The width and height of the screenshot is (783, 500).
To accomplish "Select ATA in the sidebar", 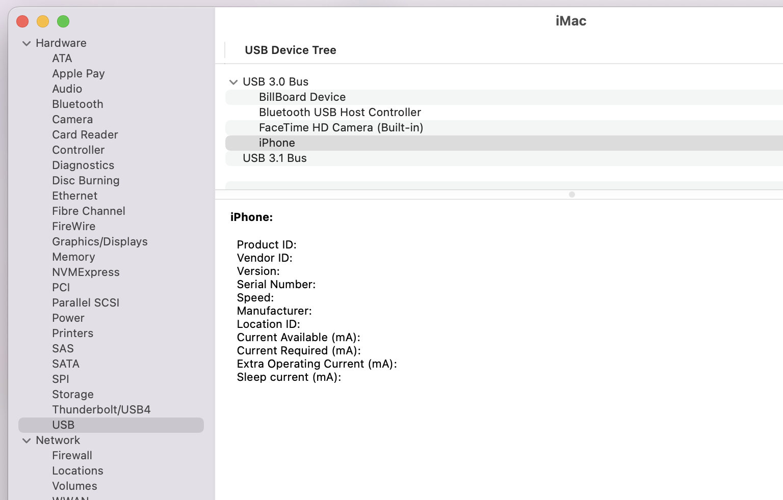I will (62, 59).
